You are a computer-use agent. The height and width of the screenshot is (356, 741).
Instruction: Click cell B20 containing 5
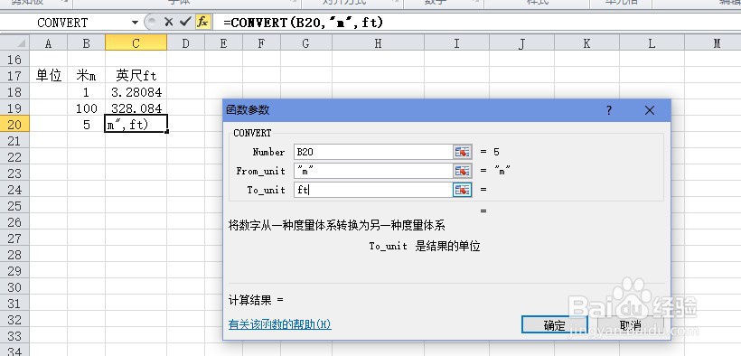[86, 125]
